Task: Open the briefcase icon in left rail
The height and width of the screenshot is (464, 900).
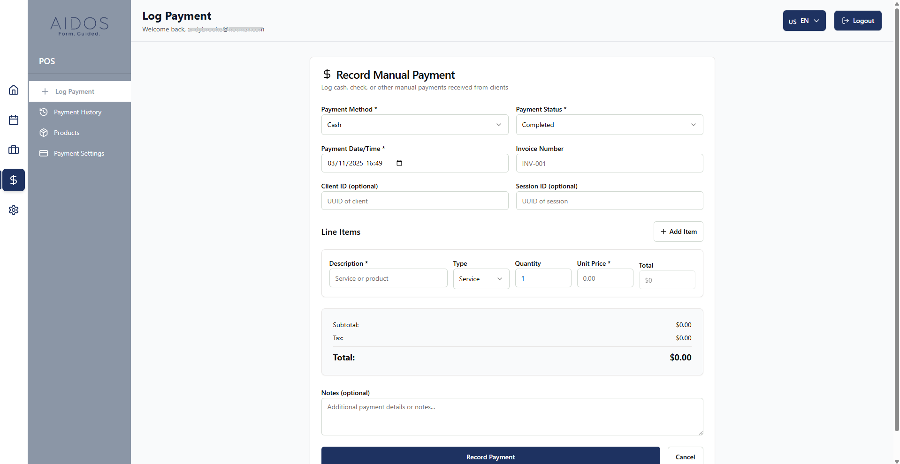Action: (14, 150)
